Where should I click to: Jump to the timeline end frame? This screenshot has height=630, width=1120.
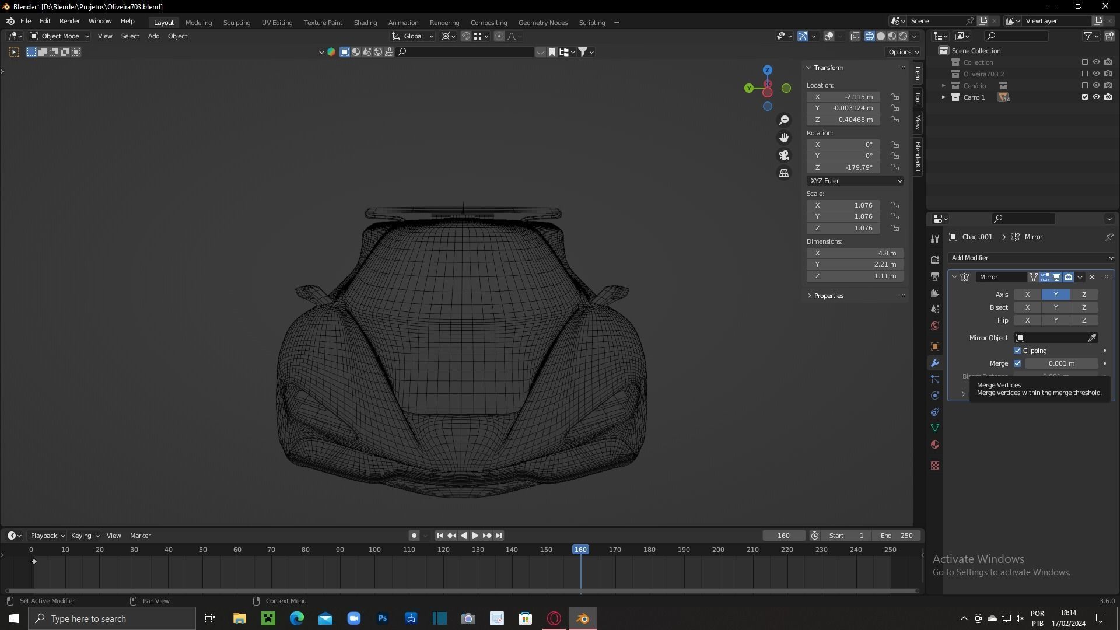pyautogui.click(x=499, y=535)
